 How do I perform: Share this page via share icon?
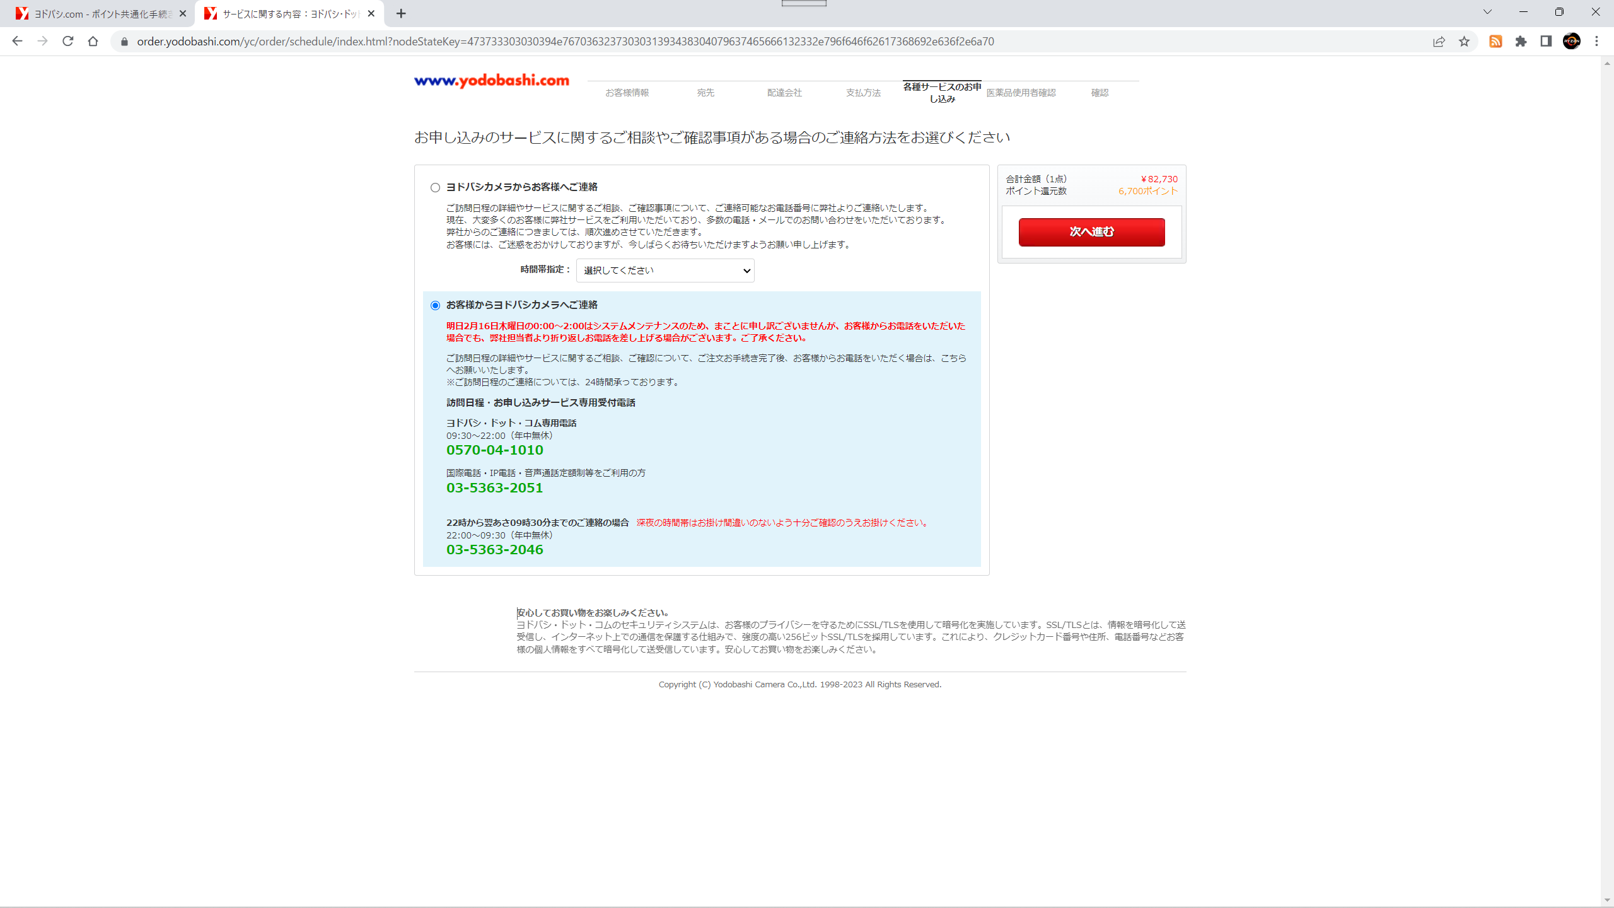coord(1439,42)
